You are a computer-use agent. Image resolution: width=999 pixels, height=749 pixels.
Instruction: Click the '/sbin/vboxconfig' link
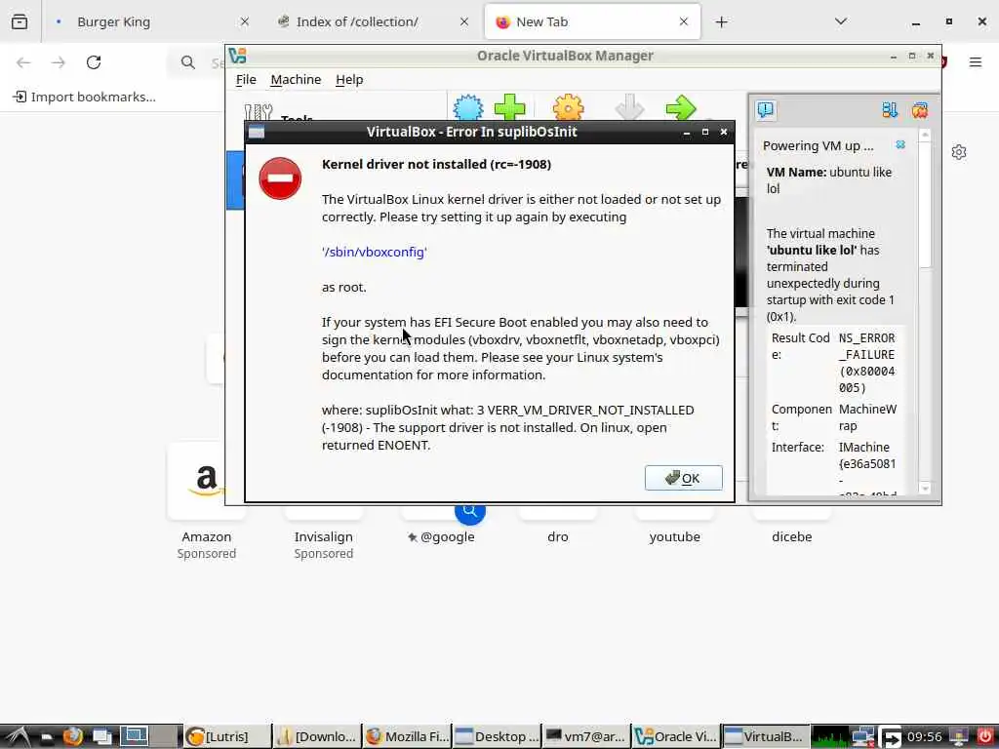[374, 252]
